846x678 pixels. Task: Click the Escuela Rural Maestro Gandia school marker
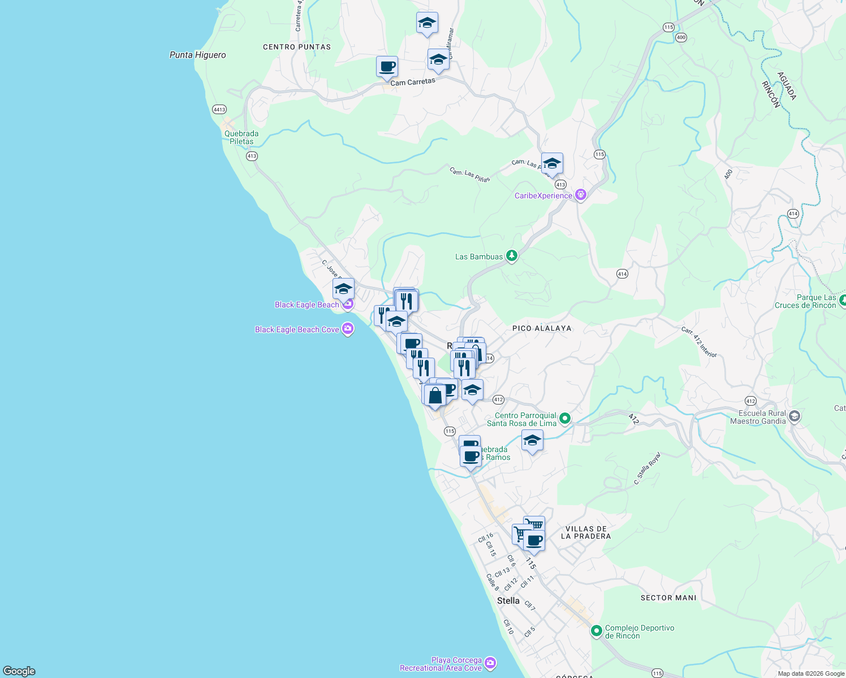pyautogui.click(x=793, y=415)
